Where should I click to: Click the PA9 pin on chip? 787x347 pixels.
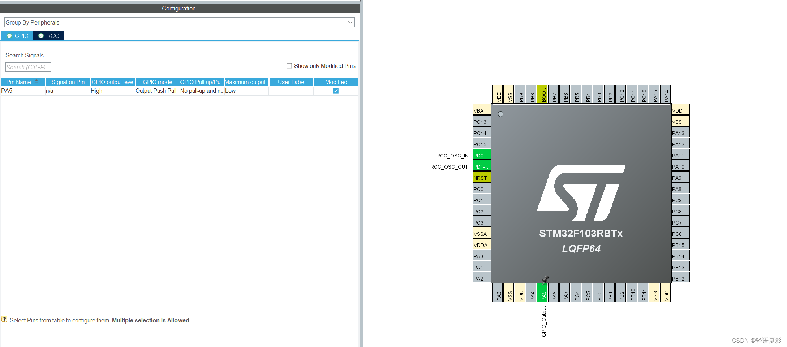(x=680, y=177)
